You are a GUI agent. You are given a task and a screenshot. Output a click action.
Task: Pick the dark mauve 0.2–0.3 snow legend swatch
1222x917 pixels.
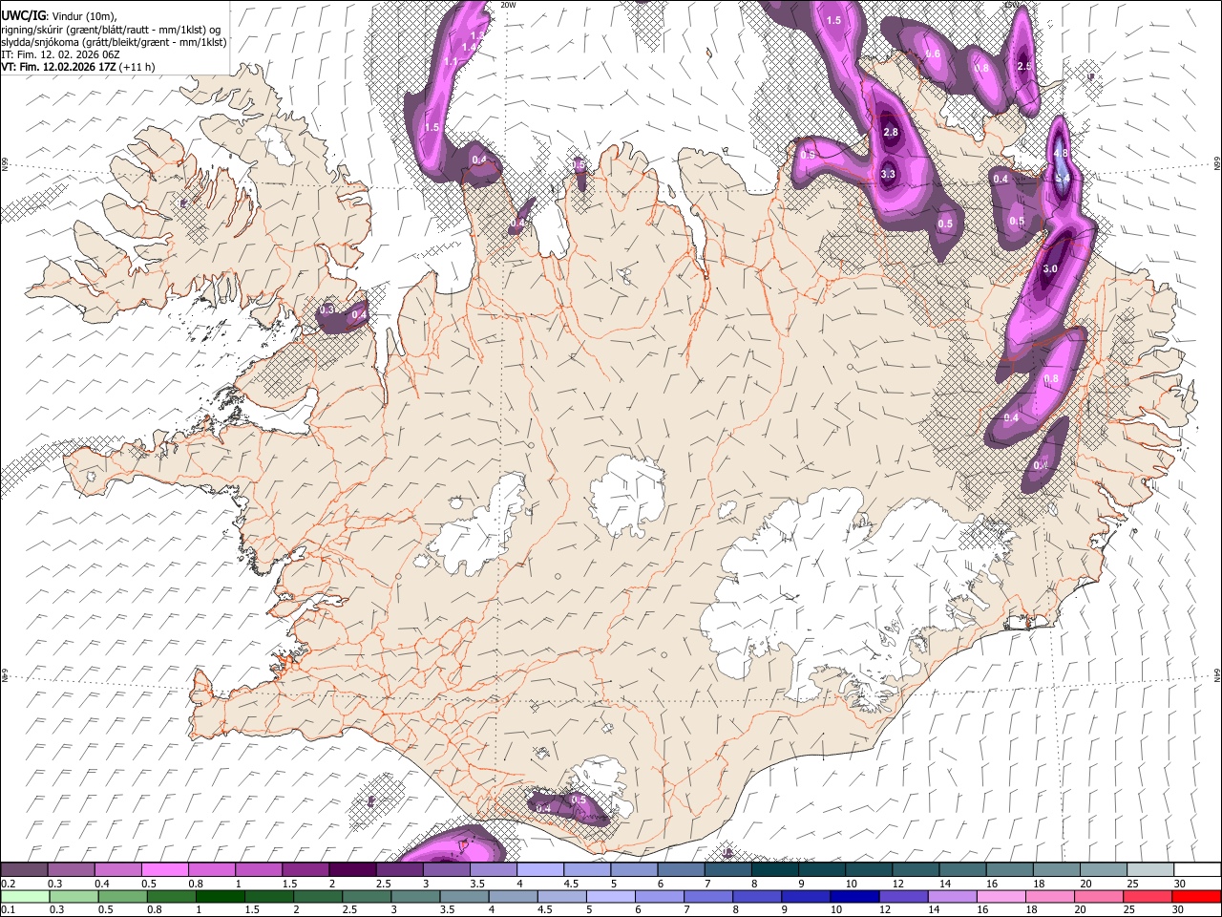pyautogui.click(x=24, y=870)
